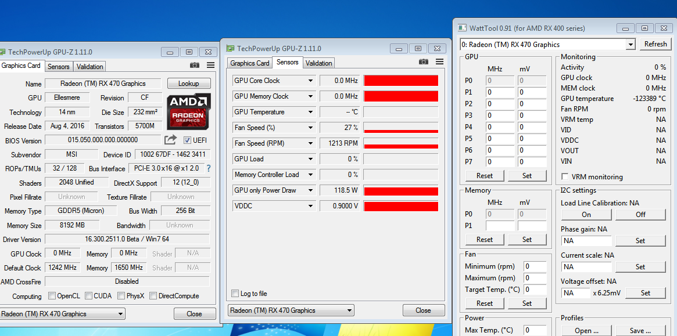Image resolution: width=677 pixels, height=336 pixels.
Task: Open the WattTool GPU device selector dropdown
Action: click(631, 45)
